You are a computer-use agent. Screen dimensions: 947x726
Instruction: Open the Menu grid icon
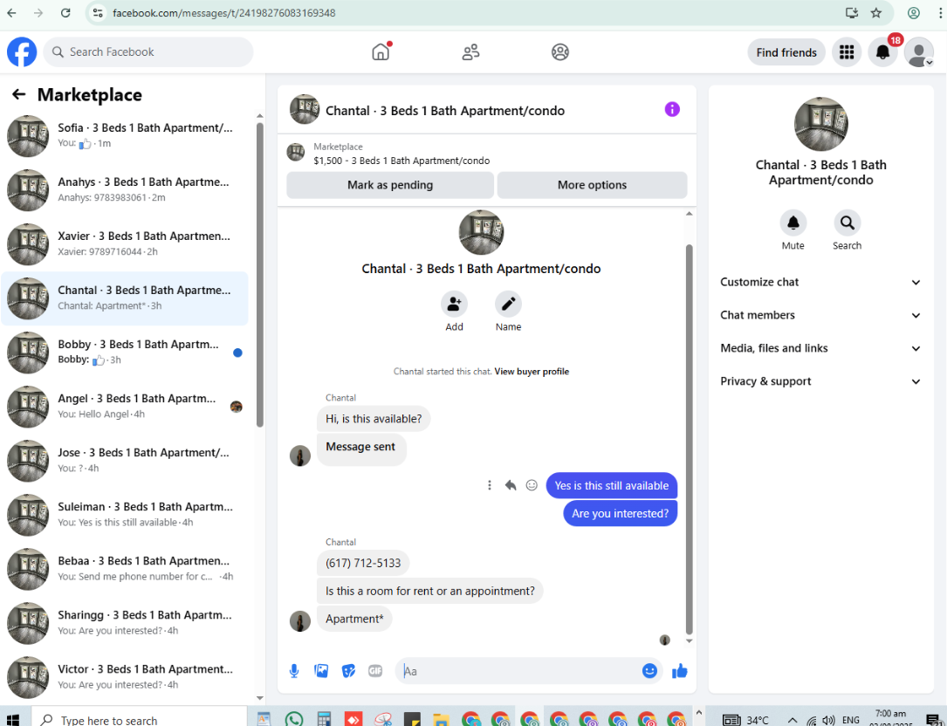(x=847, y=52)
